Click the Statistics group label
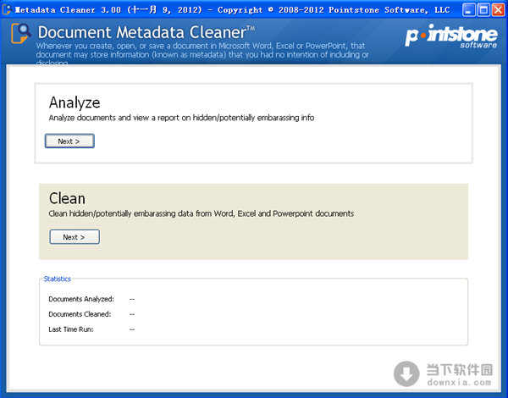Image resolution: width=508 pixels, height=398 pixels. [x=57, y=279]
